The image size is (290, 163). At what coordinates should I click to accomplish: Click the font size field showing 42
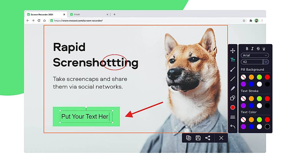(252, 62)
